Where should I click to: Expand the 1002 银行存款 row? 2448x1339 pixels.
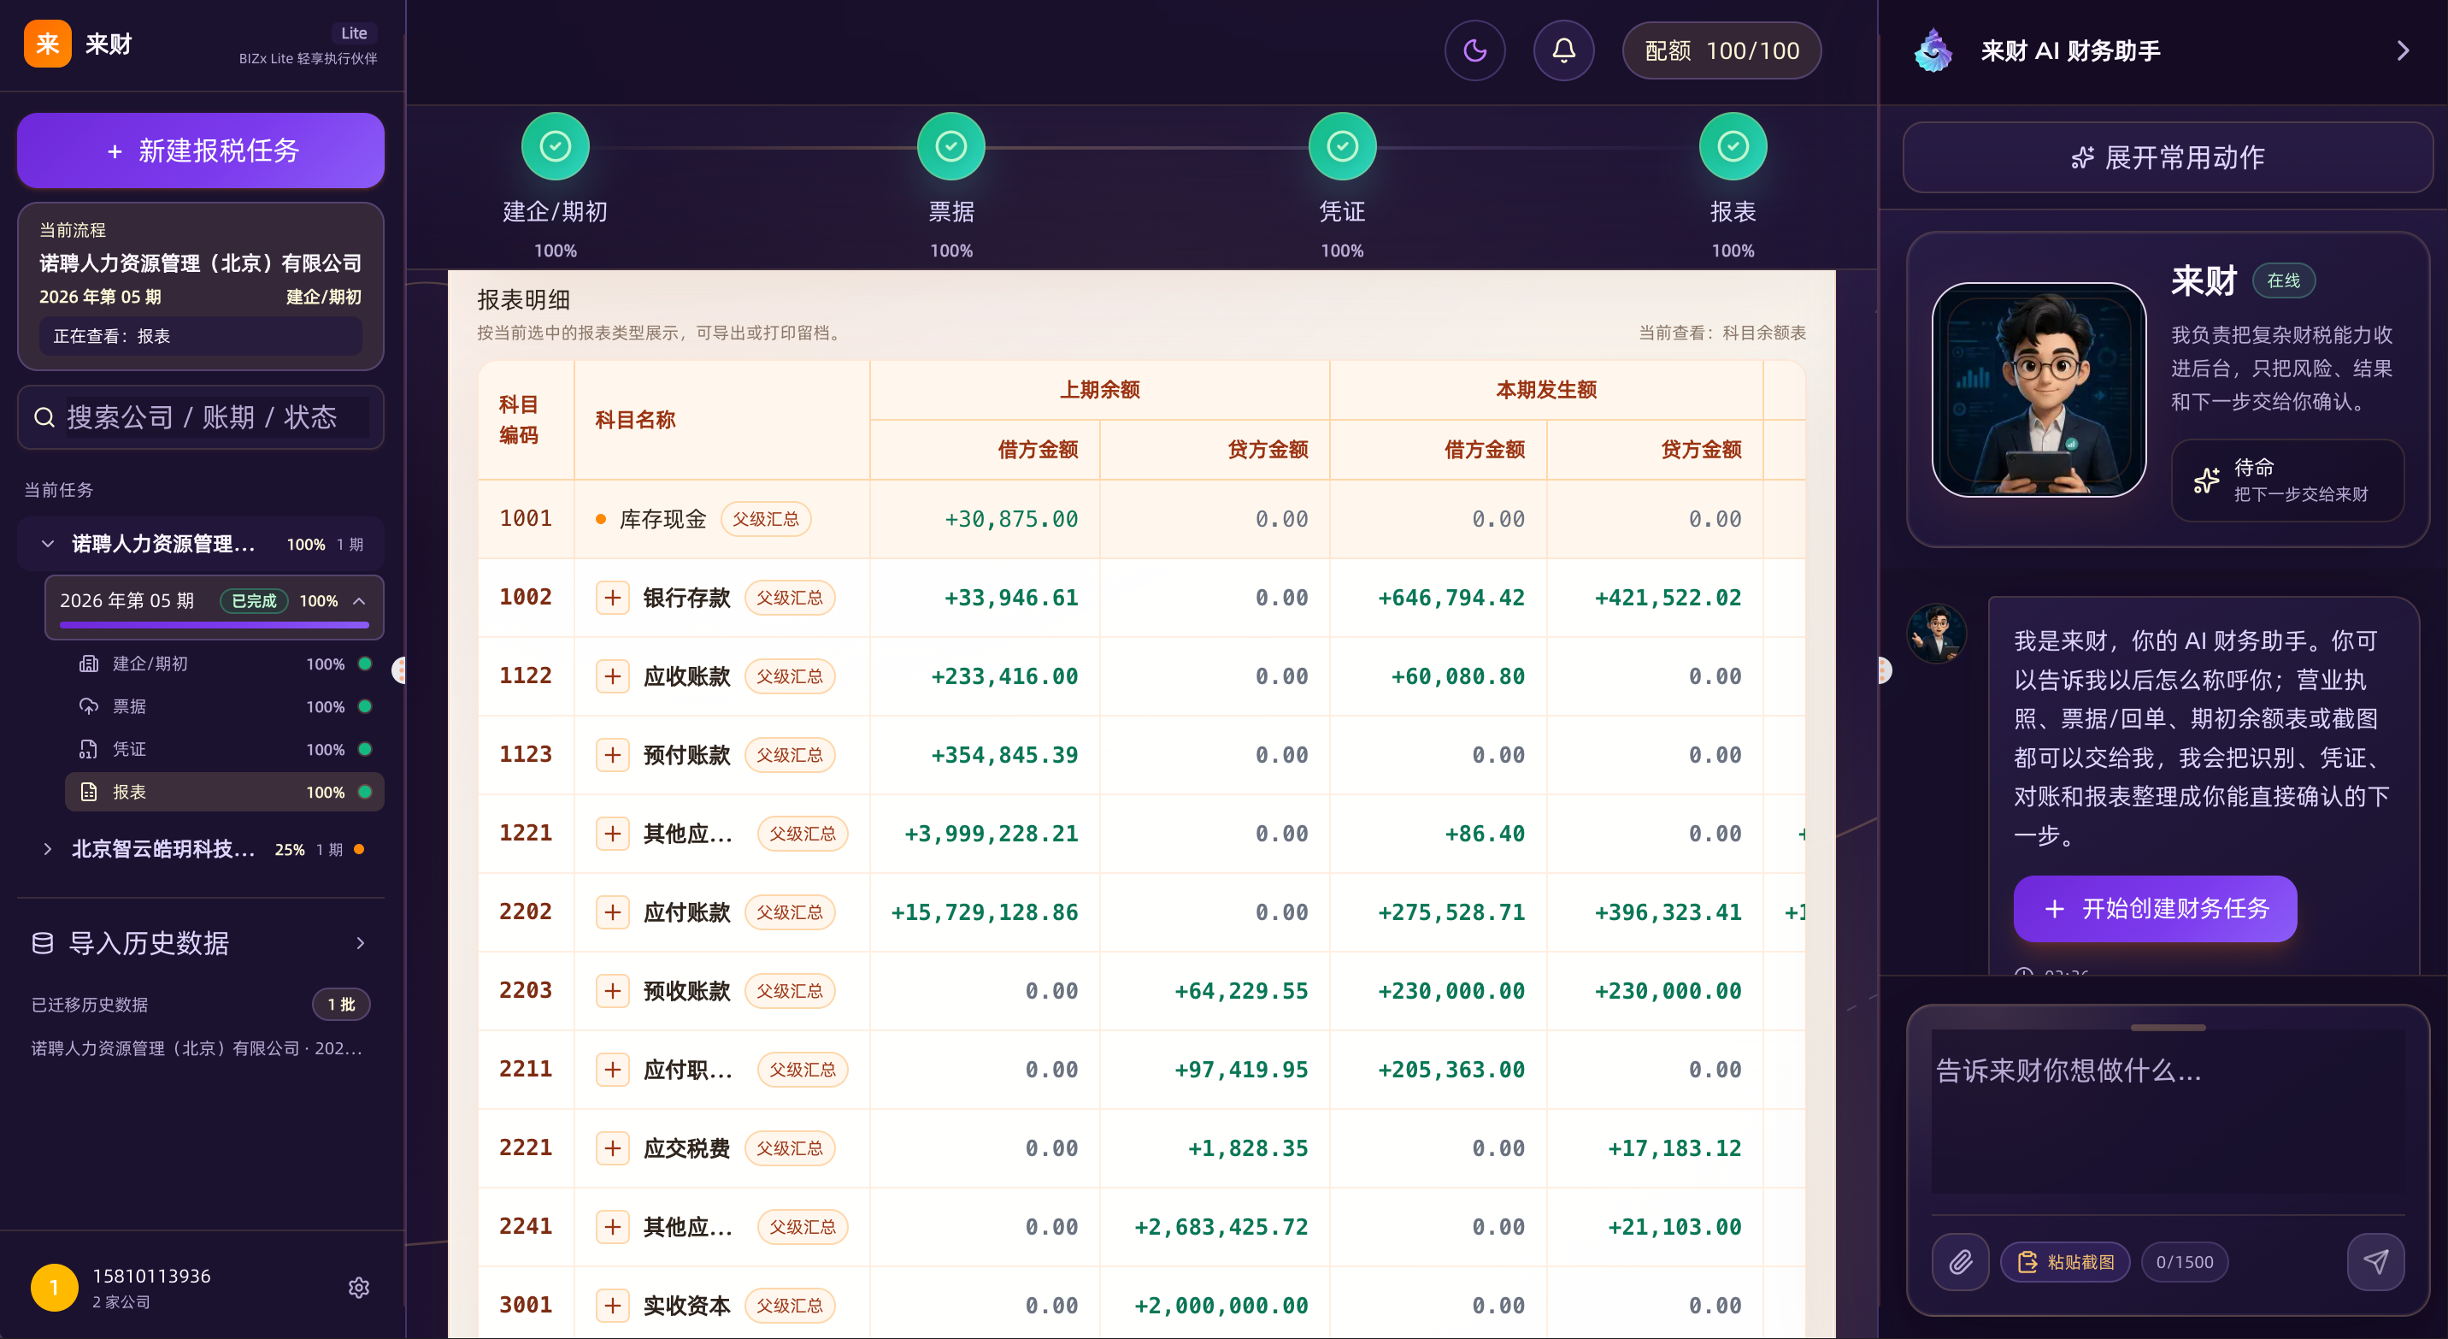pos(612,598)
